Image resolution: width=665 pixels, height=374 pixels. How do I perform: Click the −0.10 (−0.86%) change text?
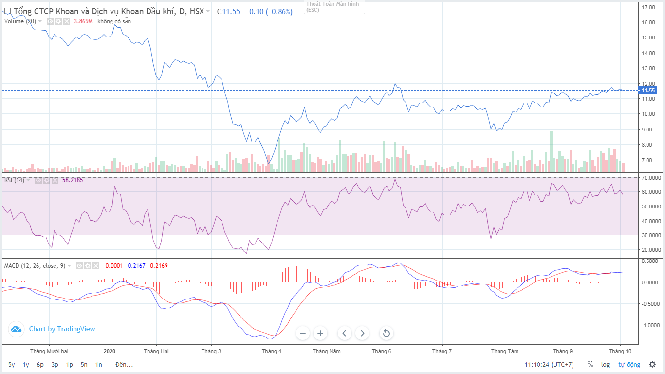[269, 11]
